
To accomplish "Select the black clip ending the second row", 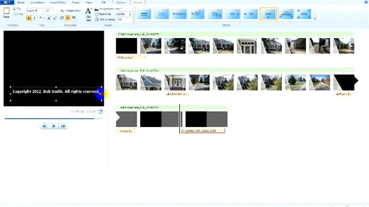I will pos(345,82).
